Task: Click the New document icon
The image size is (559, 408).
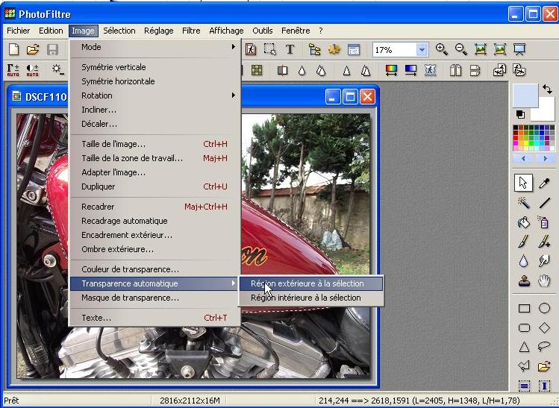Action: pyautogui.click(x=14, y=49)
